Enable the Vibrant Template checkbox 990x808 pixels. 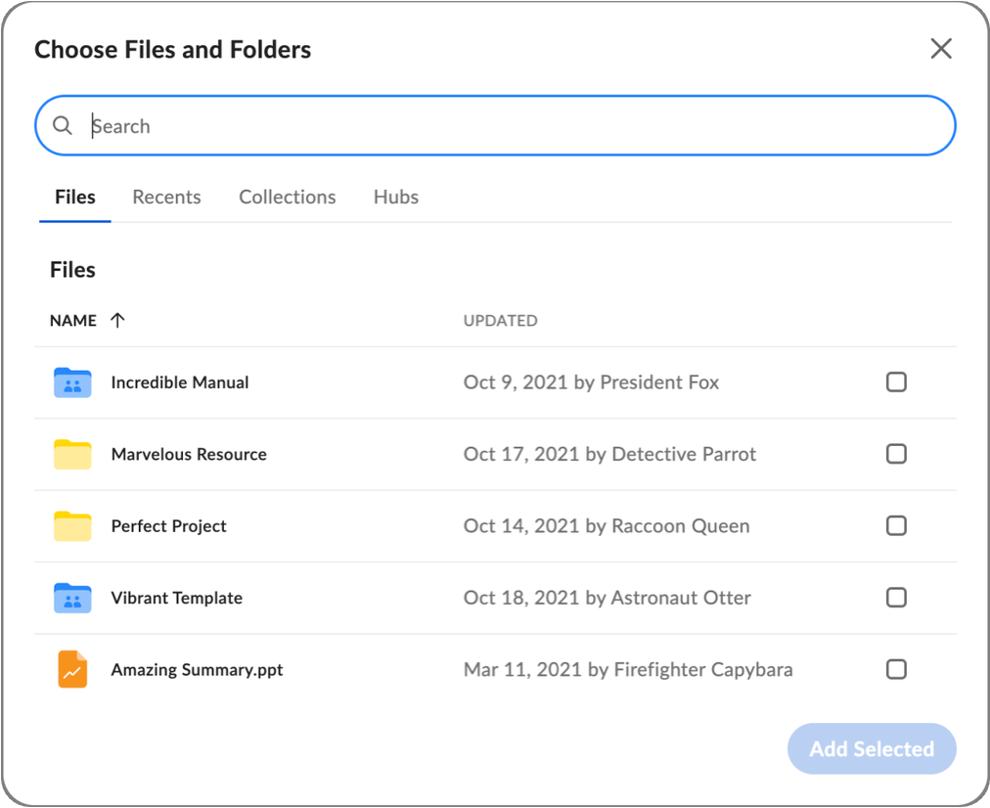point(896,598)
